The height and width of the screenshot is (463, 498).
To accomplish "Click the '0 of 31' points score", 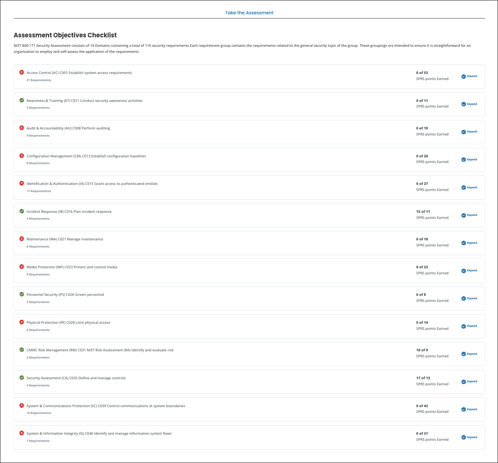I will (x=422, y=434).
